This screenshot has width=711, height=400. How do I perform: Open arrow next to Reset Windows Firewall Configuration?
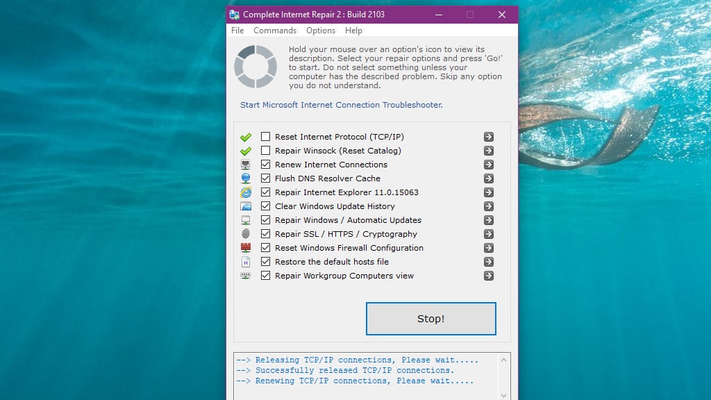488,248
